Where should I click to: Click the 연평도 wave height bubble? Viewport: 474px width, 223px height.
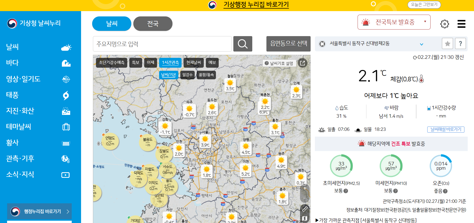(110, 141)
